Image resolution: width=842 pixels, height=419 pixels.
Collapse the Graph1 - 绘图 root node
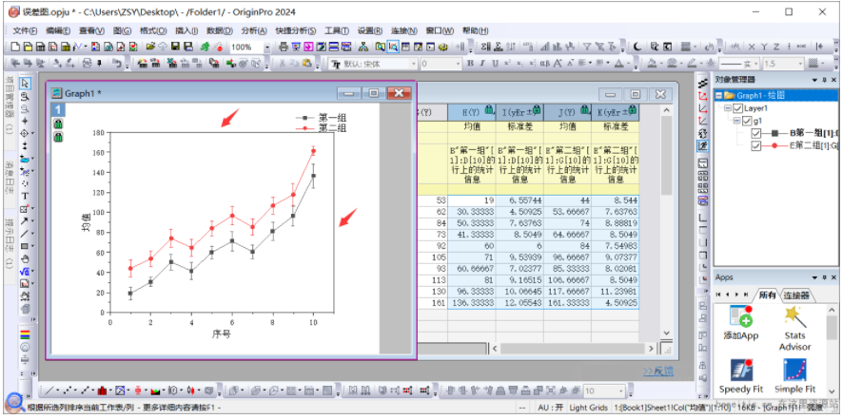[x=718, y=96]
